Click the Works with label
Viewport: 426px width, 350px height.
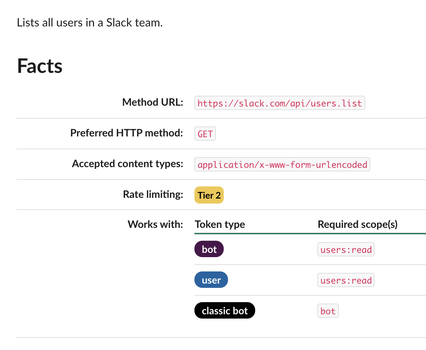pyautogui.click(x=155, y=224)
